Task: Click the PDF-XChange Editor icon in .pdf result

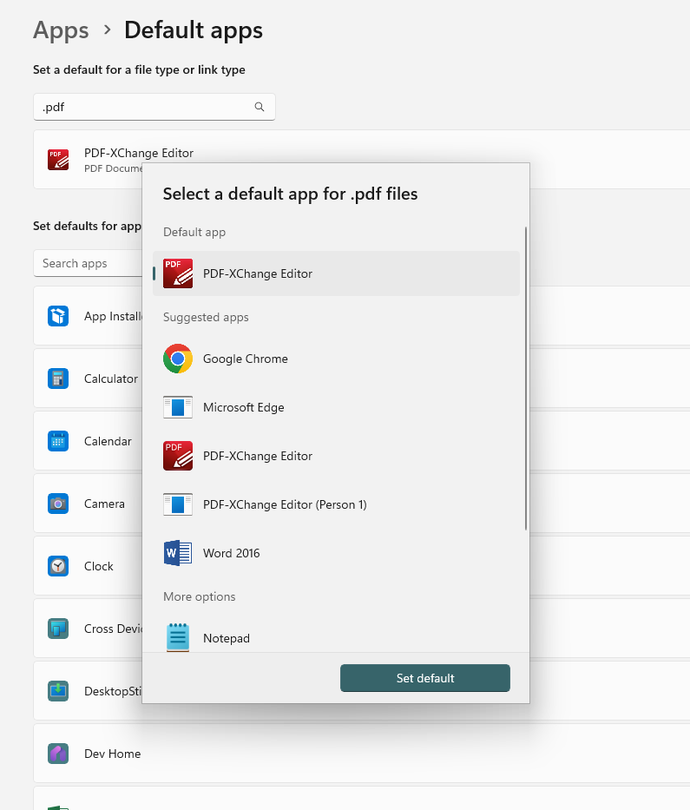Action: click(x=58, y=160)
